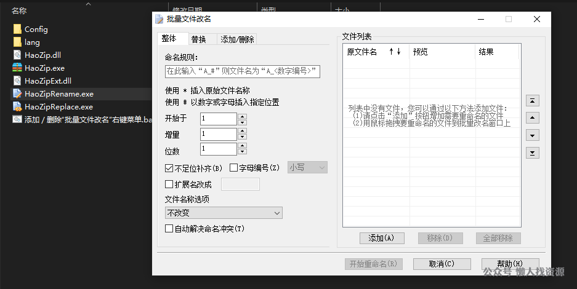Click the HaoZipReplace.exe icon
Image resolution: width=577 pixels, height=289 pixels.
(17, 106)
